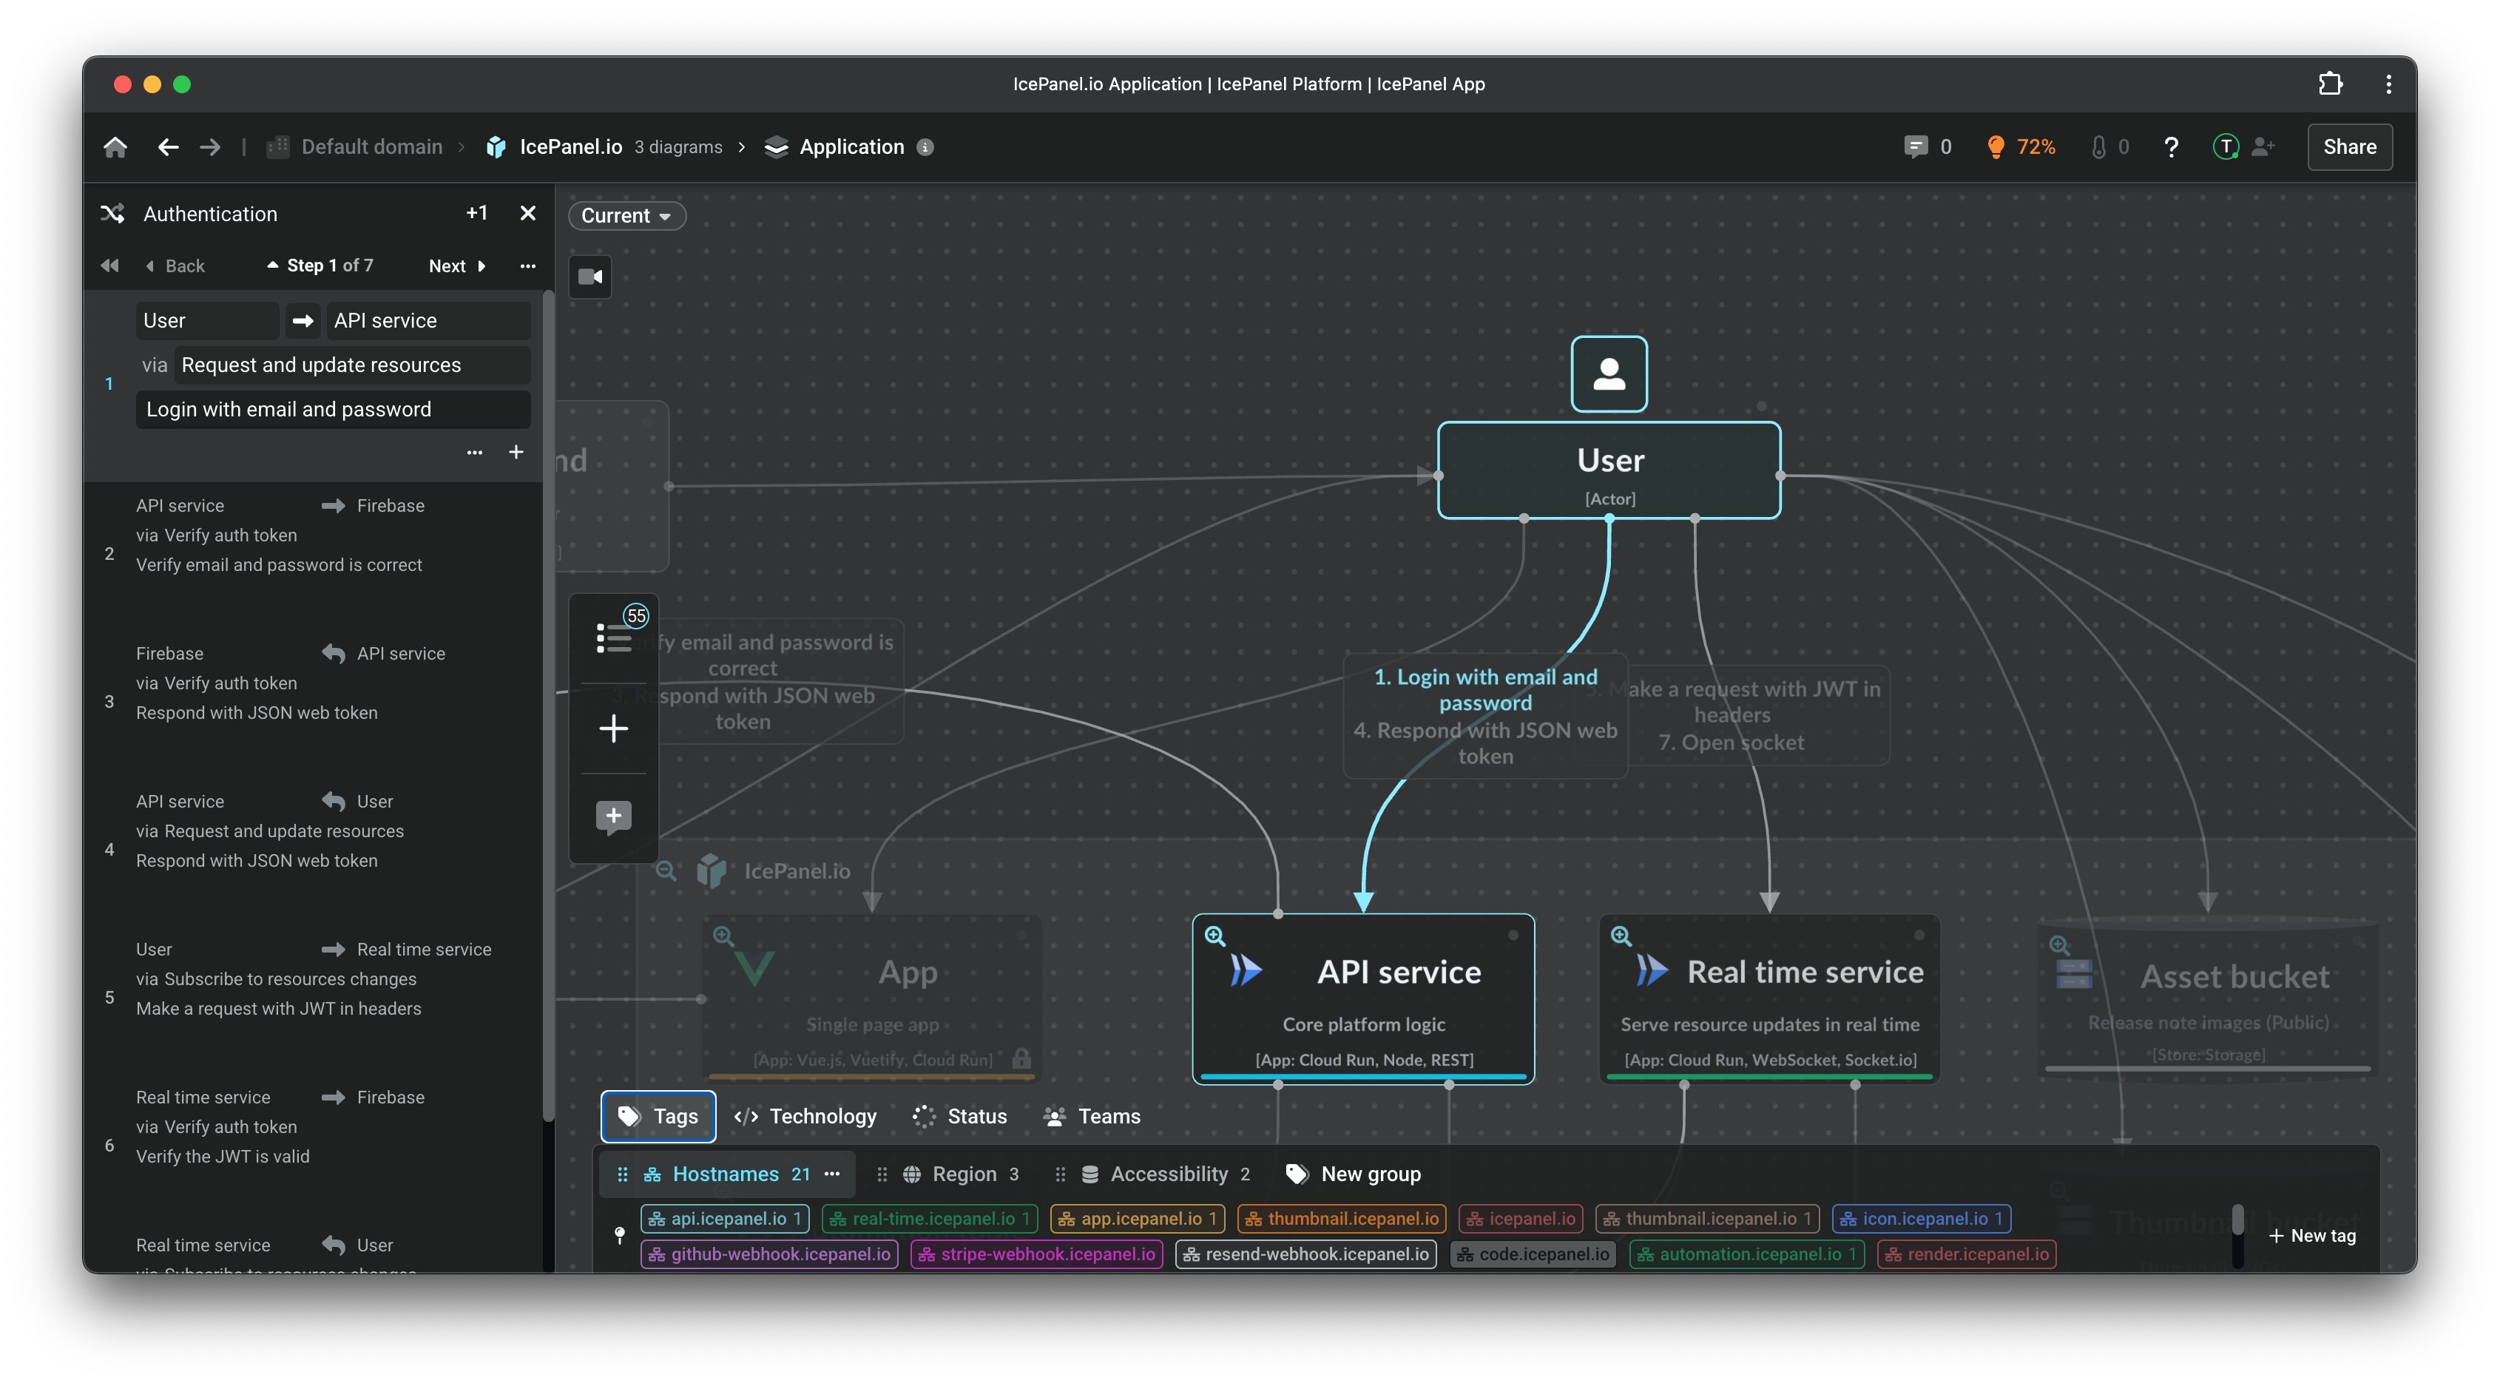Select the Accessibility tag group
Screen dimensions: 2500x1383
click(1166, 1174)
